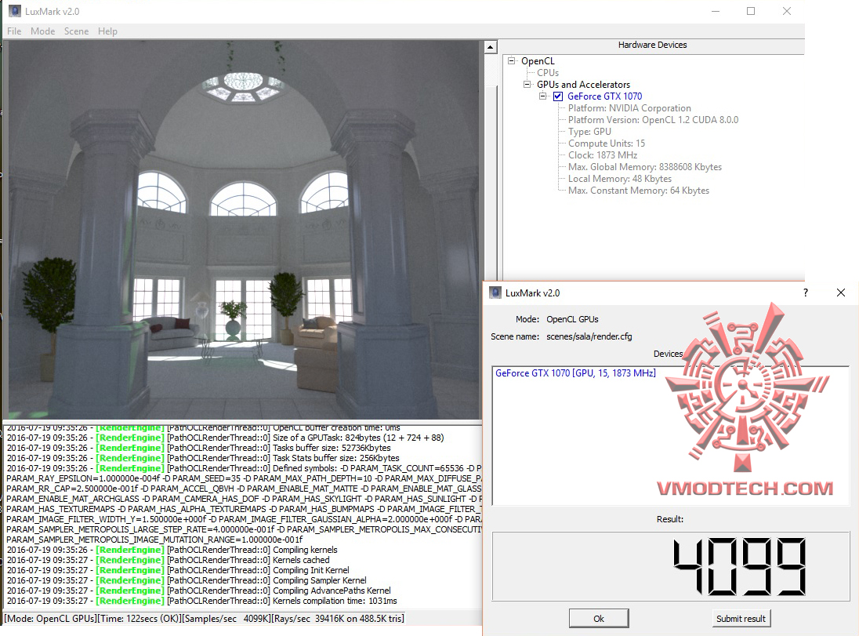The width and height of the screenshot is (859, 636).
Task: Click the rendered sala scene image
Action: (244, 231)
